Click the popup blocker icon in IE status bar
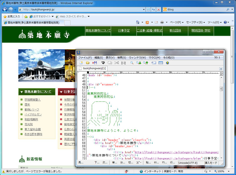 click(x=127, y=171)
